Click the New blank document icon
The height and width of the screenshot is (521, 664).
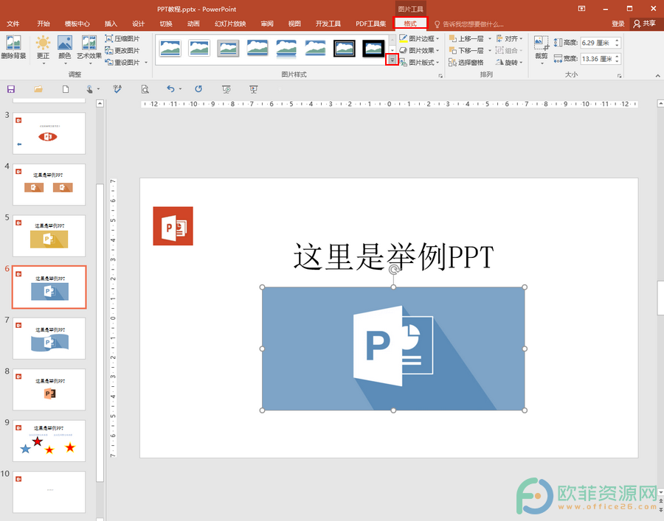(x=66, y=89)
